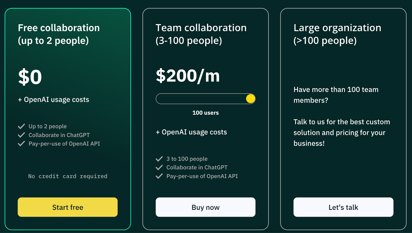The width and height of the screenshot is (412, 233).
Task: Select the "Team collaboration (3-100 people)" heading
Action: tap(201, 34)
